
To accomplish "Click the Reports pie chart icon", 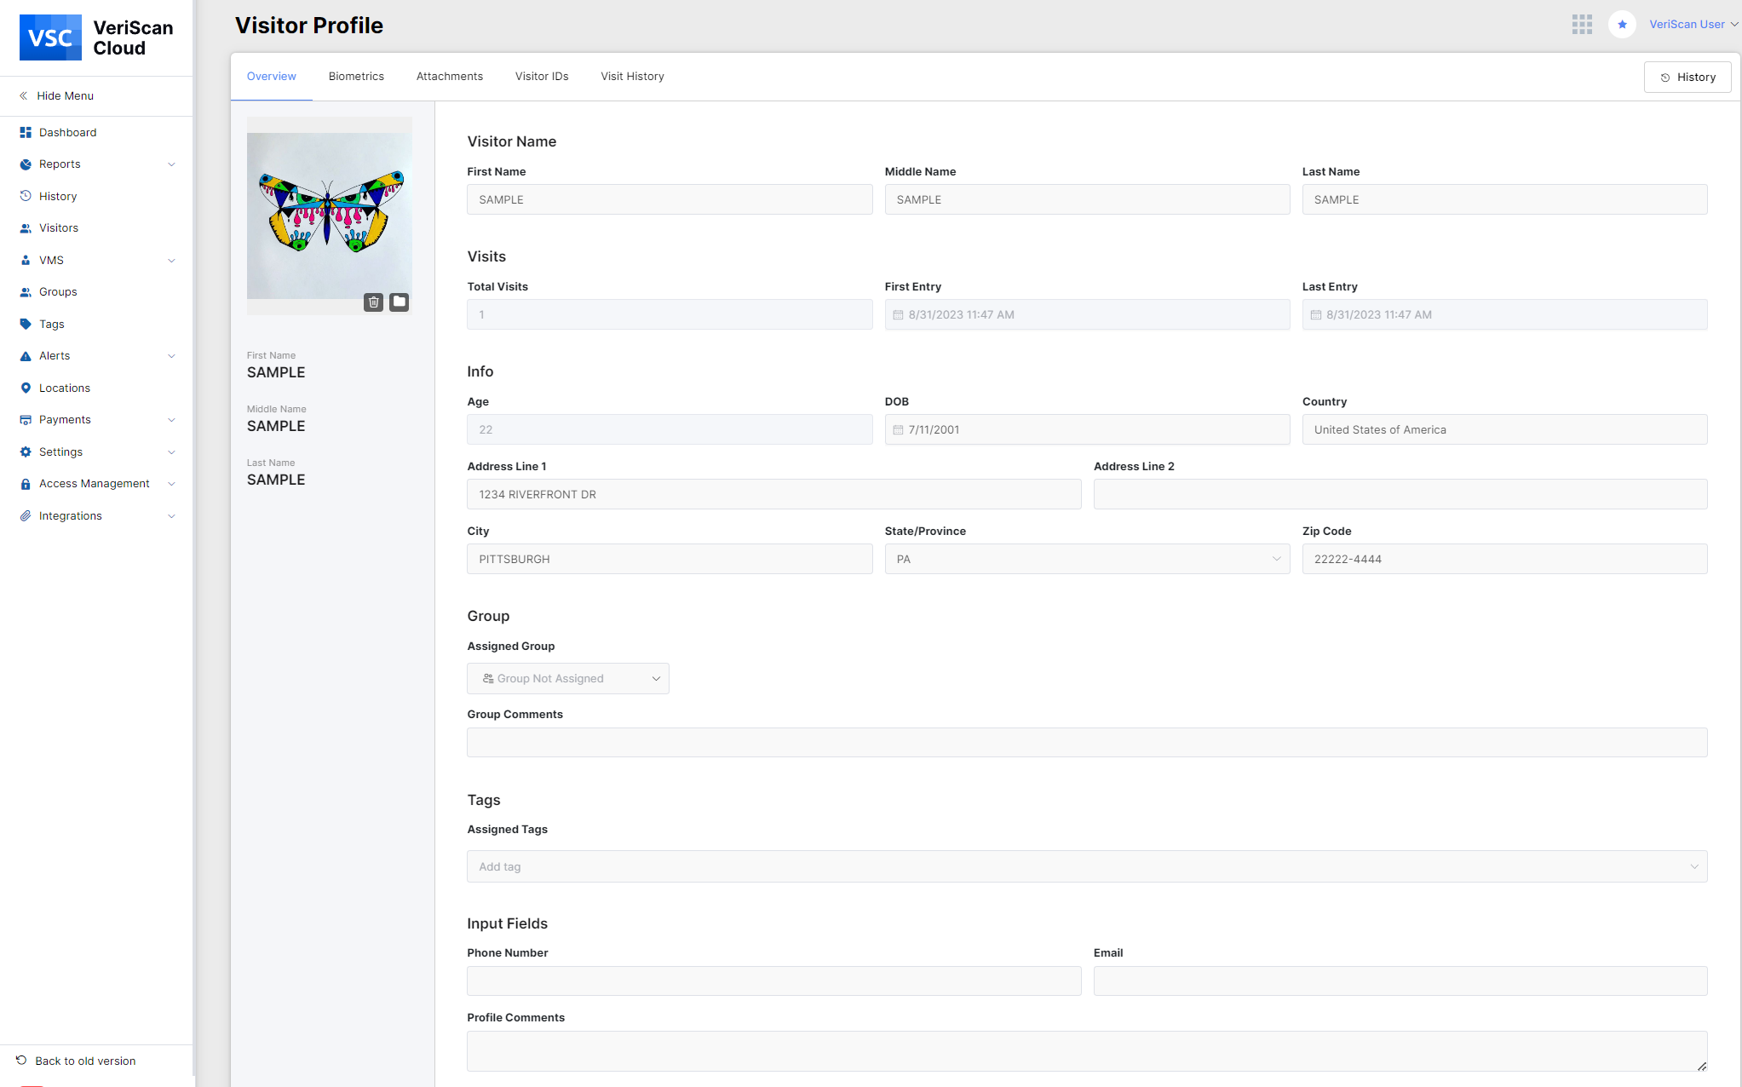I will (x=26, y=164).
